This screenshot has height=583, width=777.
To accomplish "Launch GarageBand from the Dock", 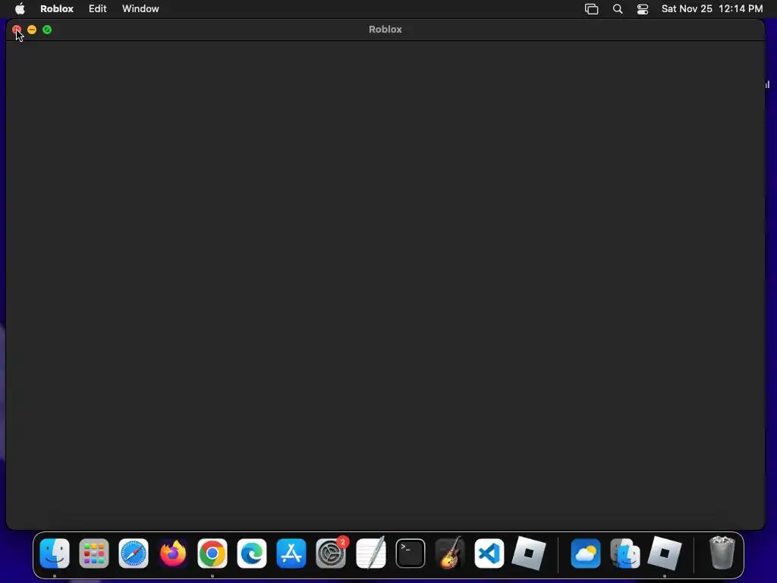I will [449, 553].
